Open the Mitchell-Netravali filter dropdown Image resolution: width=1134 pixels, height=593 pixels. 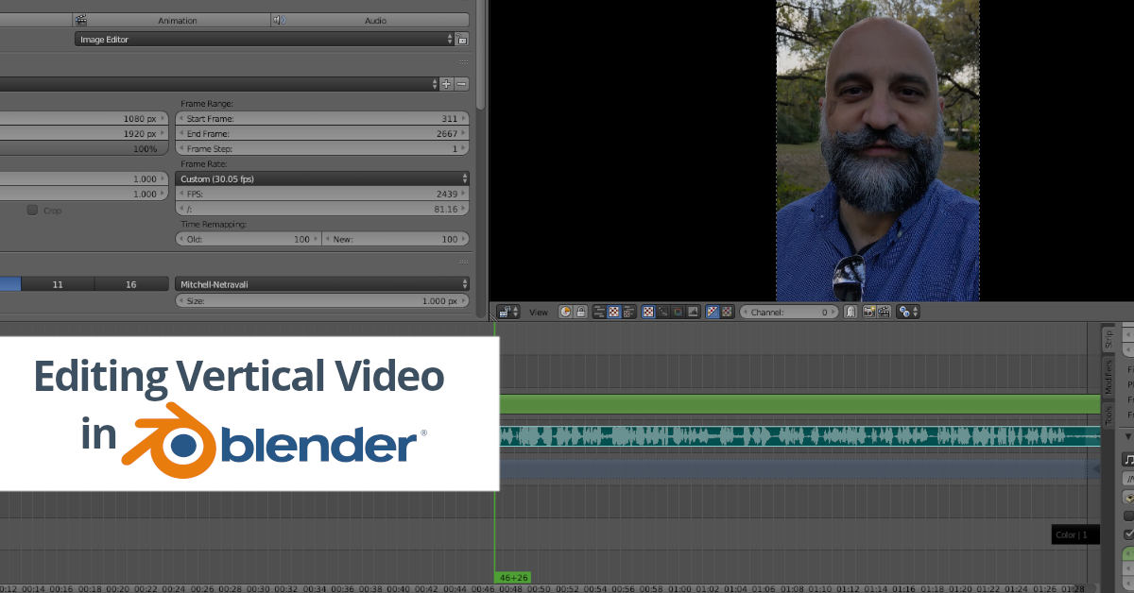(x=321, y=284)
